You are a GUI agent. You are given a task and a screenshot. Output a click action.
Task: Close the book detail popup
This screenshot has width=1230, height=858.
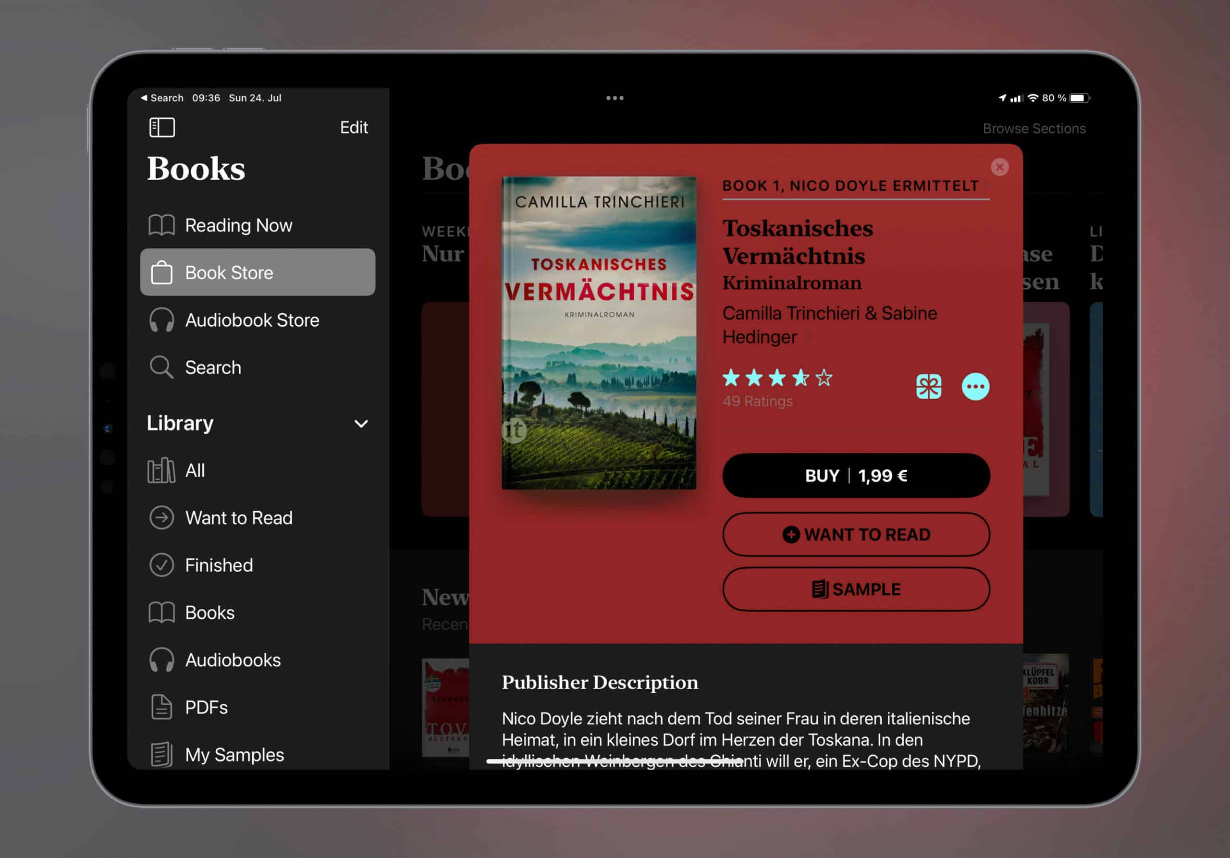(x=1000, y=167)
